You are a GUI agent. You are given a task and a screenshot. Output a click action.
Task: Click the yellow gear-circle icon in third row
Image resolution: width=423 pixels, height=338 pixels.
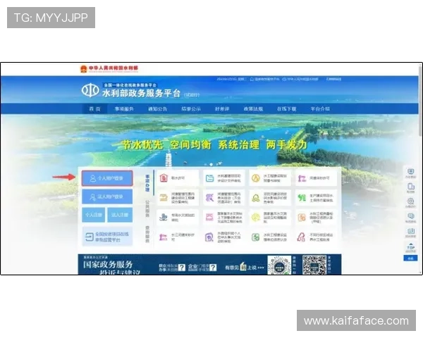point(255,218)
